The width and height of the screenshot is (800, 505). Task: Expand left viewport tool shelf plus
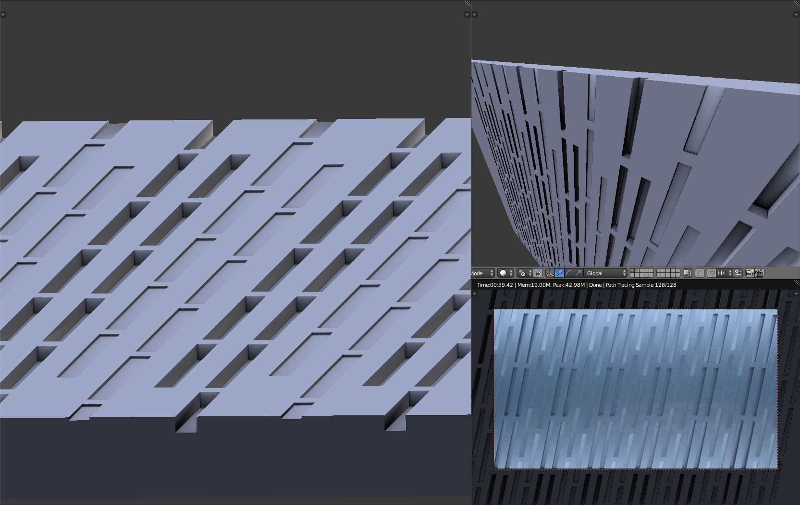(3, 14)
